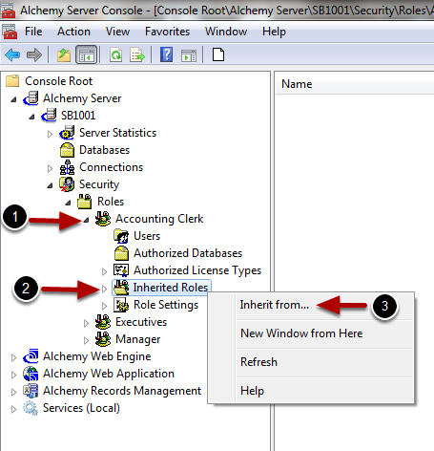The image size is (434, 451).
Task: Expand the Alchemy Web Engine node
Action: [x=13, y=357]
